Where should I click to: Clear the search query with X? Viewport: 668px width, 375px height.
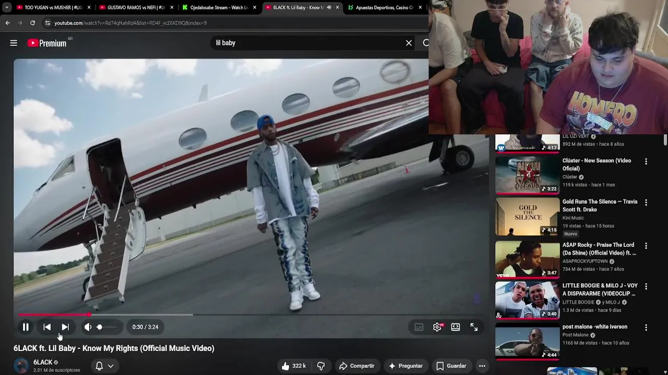(x=409, y=43)
